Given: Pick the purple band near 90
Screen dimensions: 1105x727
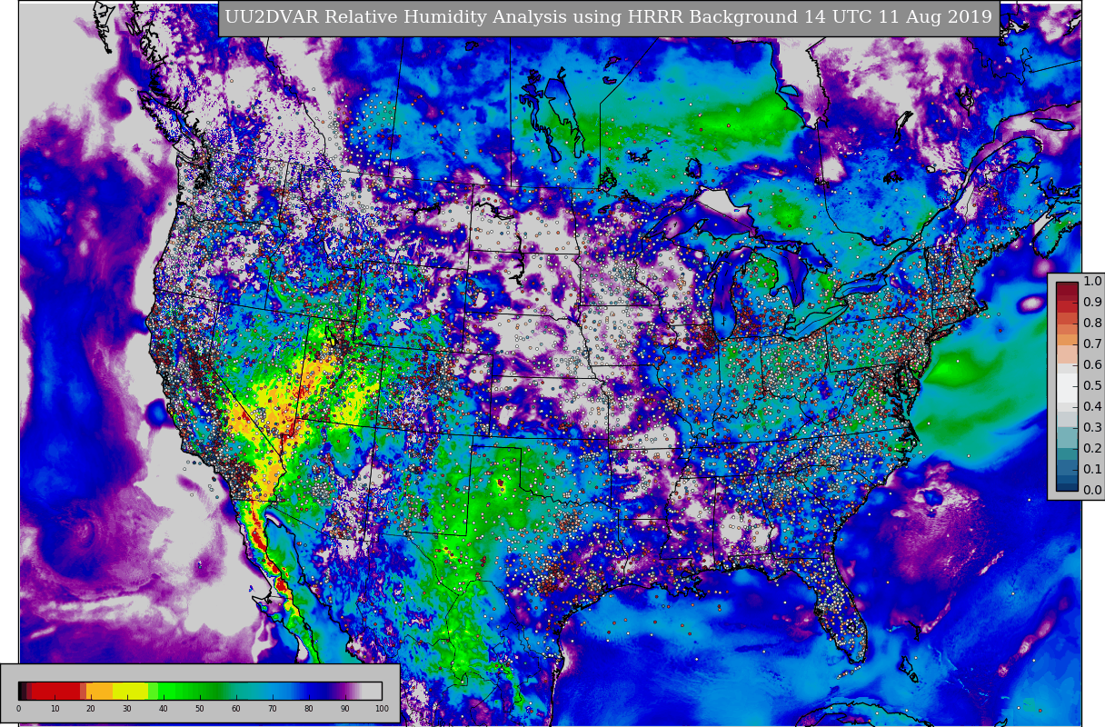Looking at the screenshot, I should tap(345, 691).
